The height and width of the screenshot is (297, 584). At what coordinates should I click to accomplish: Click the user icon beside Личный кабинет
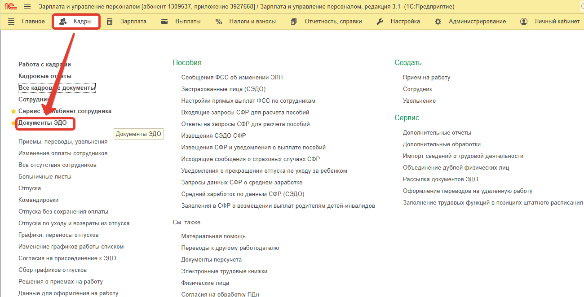tap(524, 22)
